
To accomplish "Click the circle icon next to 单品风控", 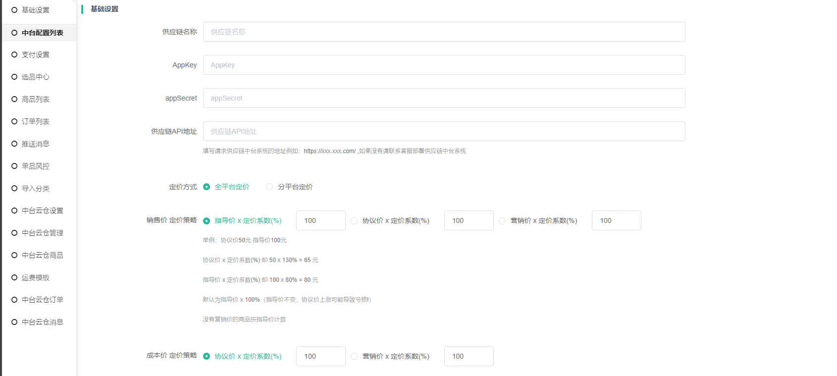I will (x=14, y=166).
